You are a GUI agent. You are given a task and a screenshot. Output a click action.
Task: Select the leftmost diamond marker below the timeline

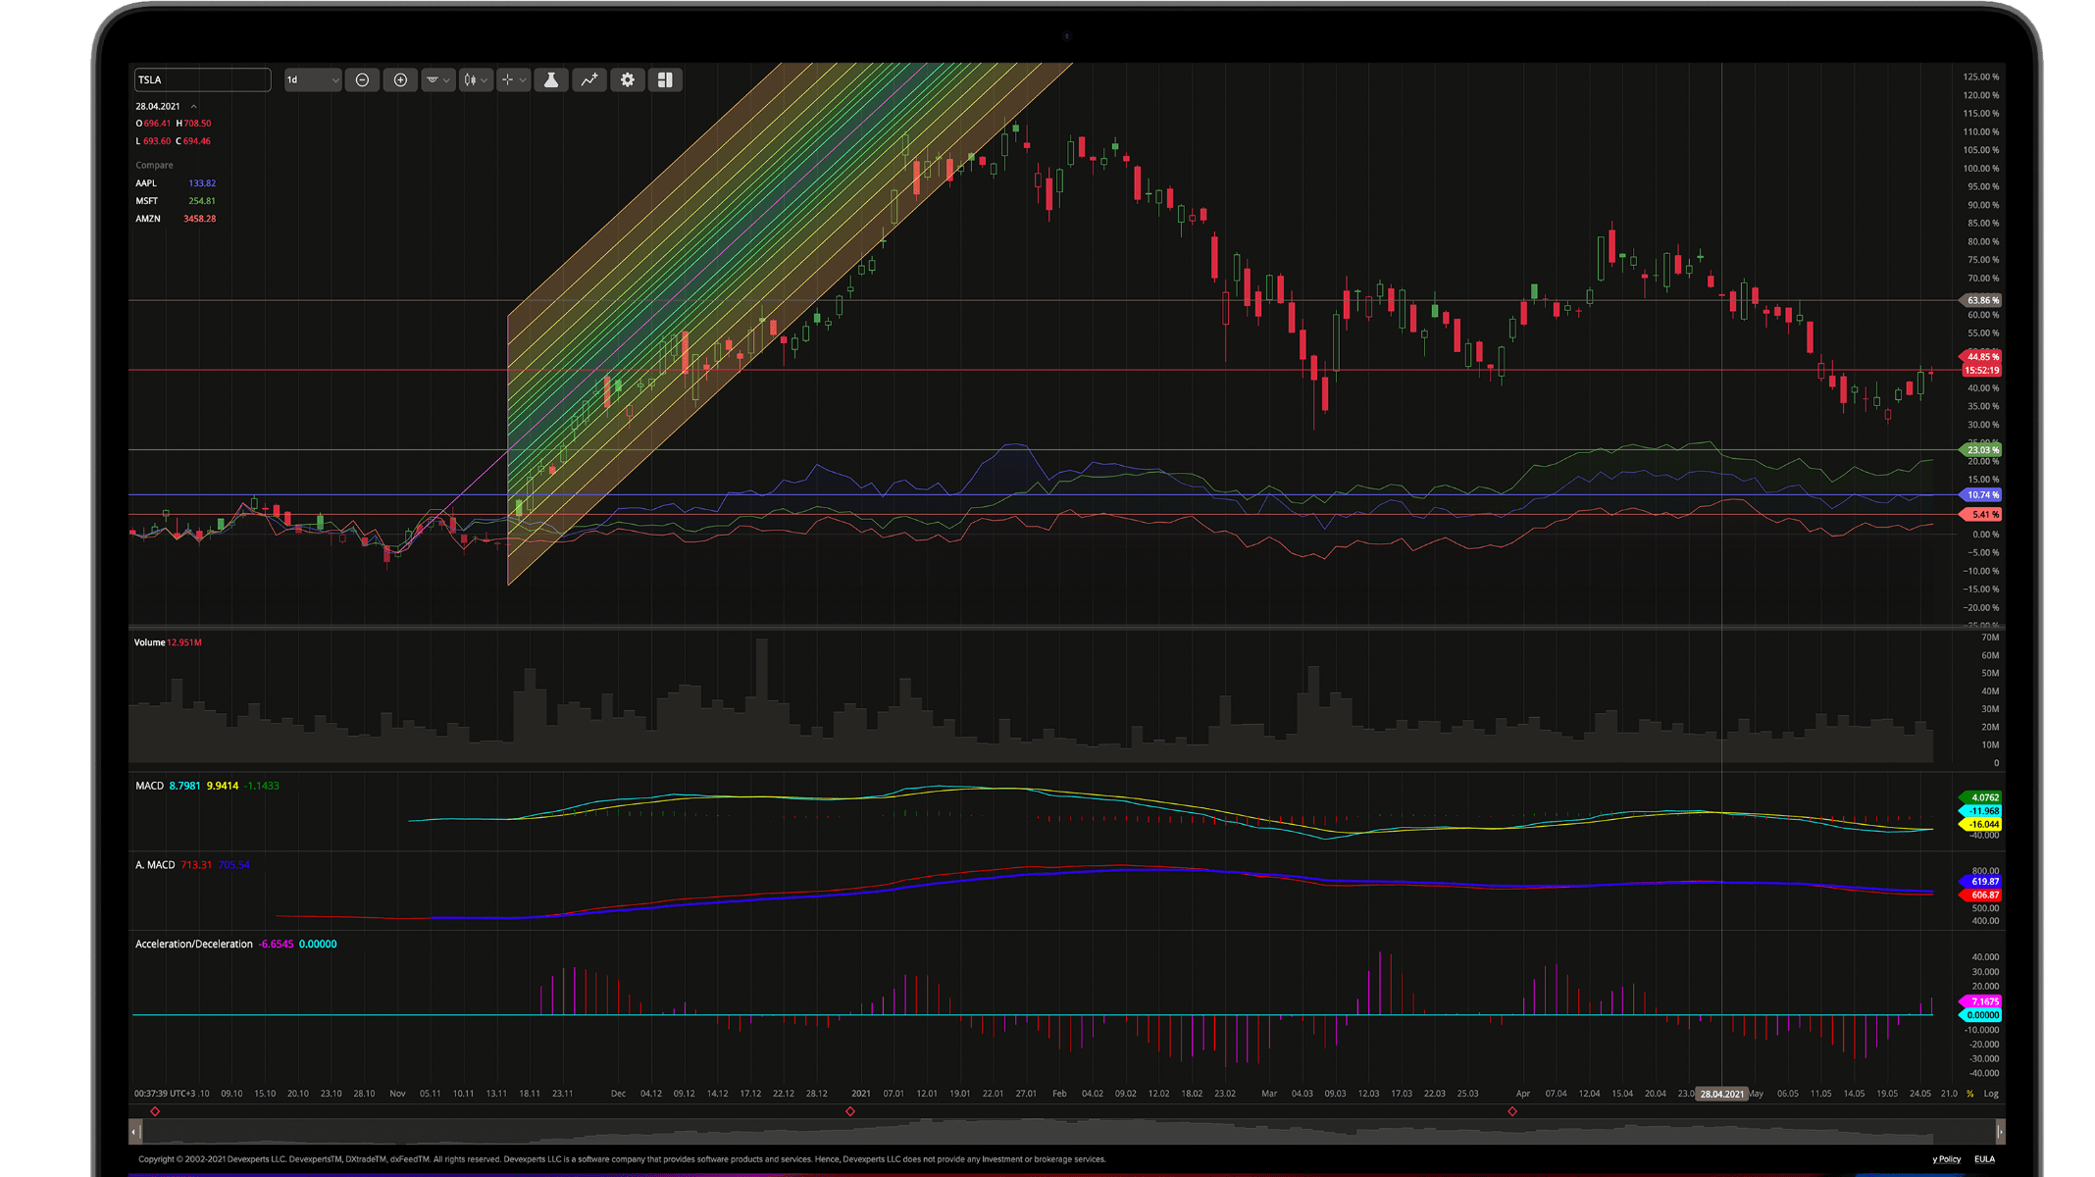point(155,1111)
